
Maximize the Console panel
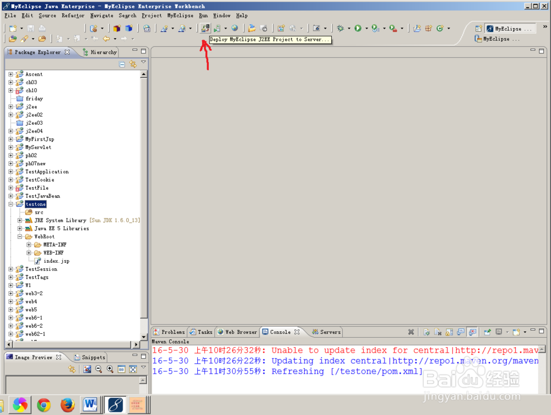pyautogui.click(x=542, y=331)
